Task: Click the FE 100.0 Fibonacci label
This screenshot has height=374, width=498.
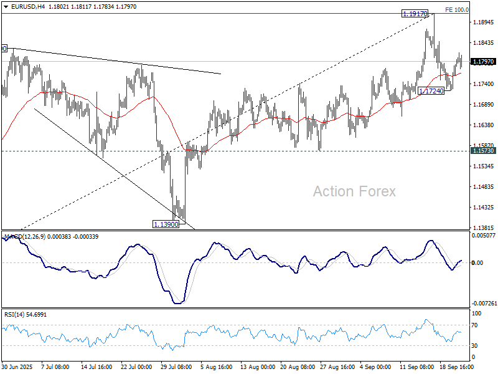Action: point(457,10)
